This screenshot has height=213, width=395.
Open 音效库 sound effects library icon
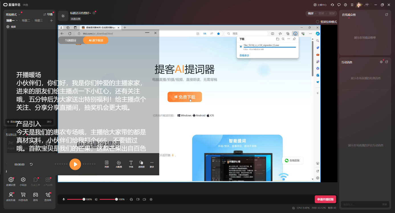tap(48, 195)
